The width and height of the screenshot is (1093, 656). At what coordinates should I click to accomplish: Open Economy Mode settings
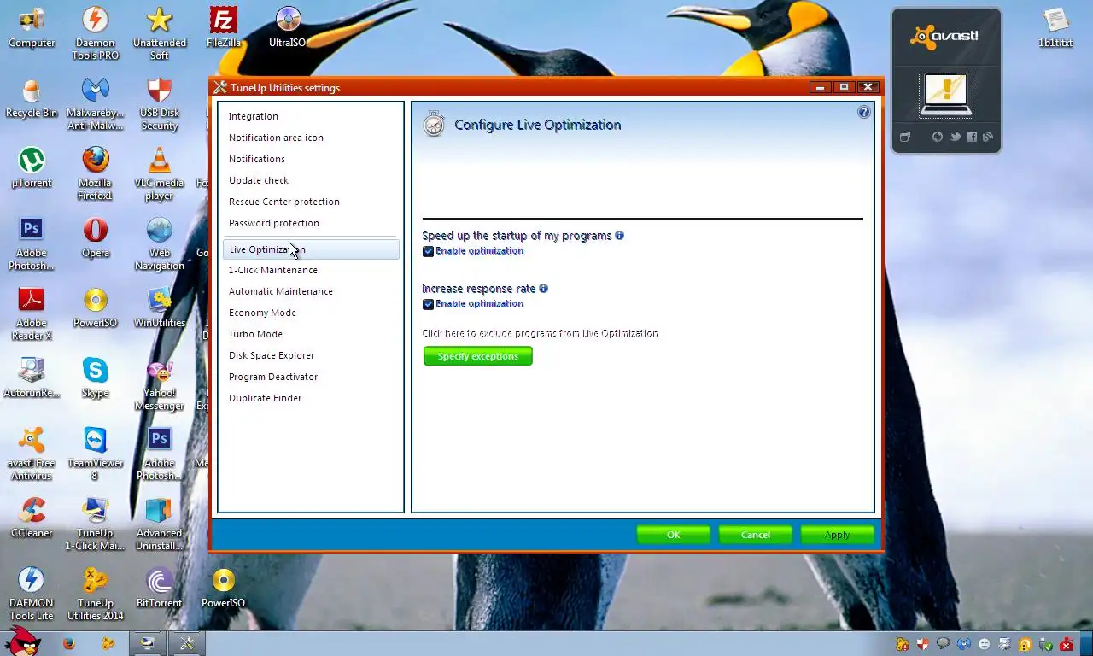(x=262, y=313)
